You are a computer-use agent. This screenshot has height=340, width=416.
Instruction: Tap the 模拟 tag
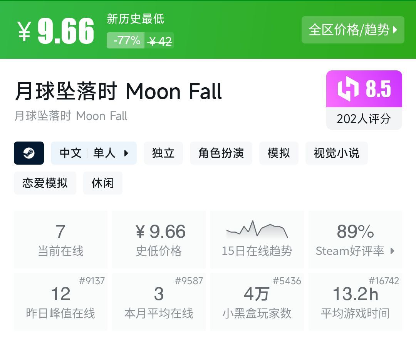pos(278,153)
